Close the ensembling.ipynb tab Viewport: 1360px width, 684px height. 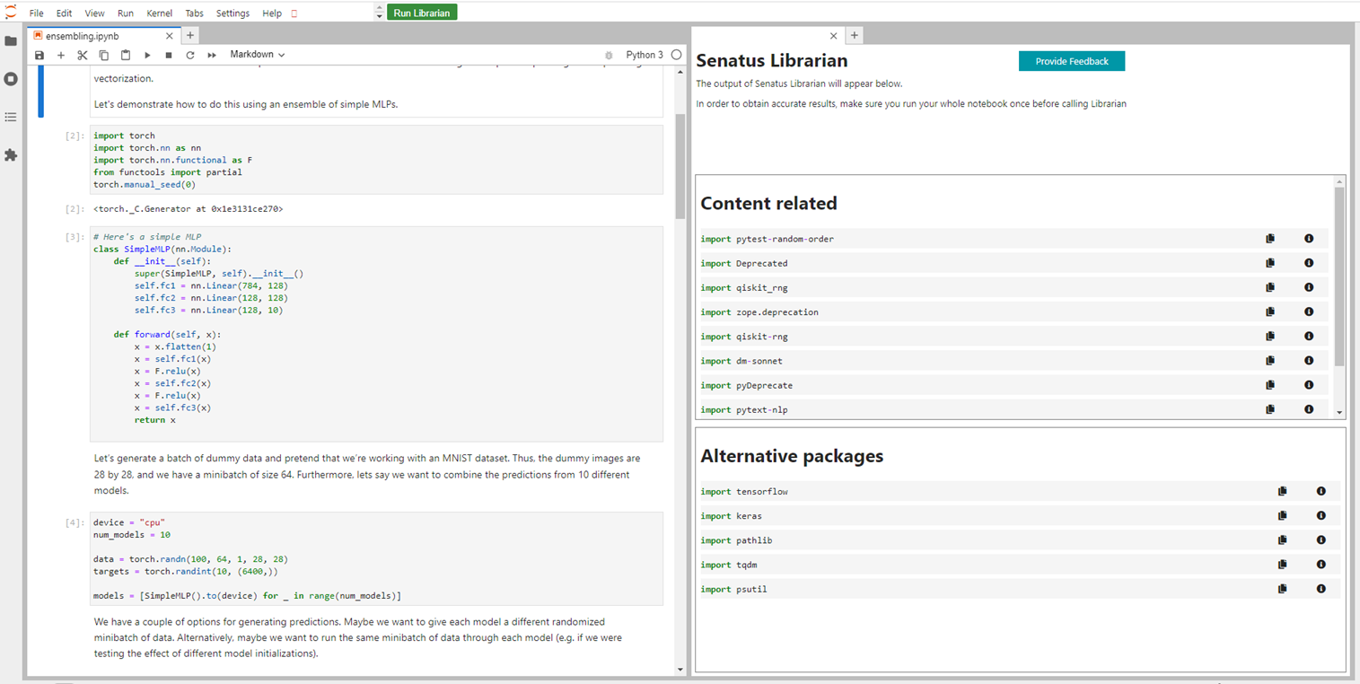pyautogui.click(x=169, y=36)
